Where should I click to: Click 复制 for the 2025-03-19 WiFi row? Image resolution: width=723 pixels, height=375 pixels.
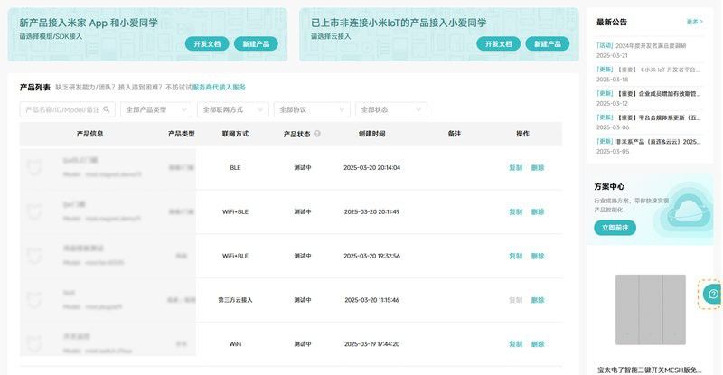tap(515, 344)
